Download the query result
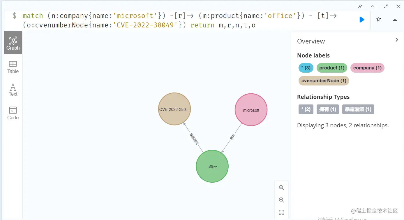This screenshot has height=220, width=404. point(395,19)
